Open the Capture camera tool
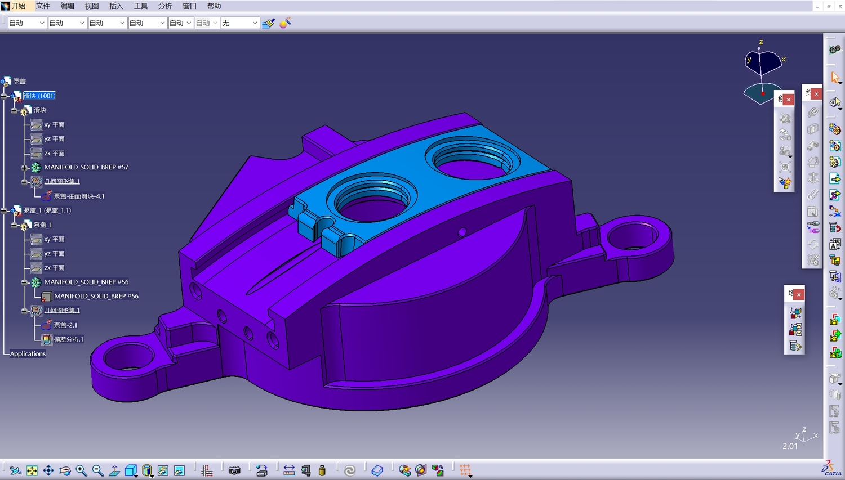Image resolution: width=845 pixels, height=480 pixels. (x=234, y=470)
